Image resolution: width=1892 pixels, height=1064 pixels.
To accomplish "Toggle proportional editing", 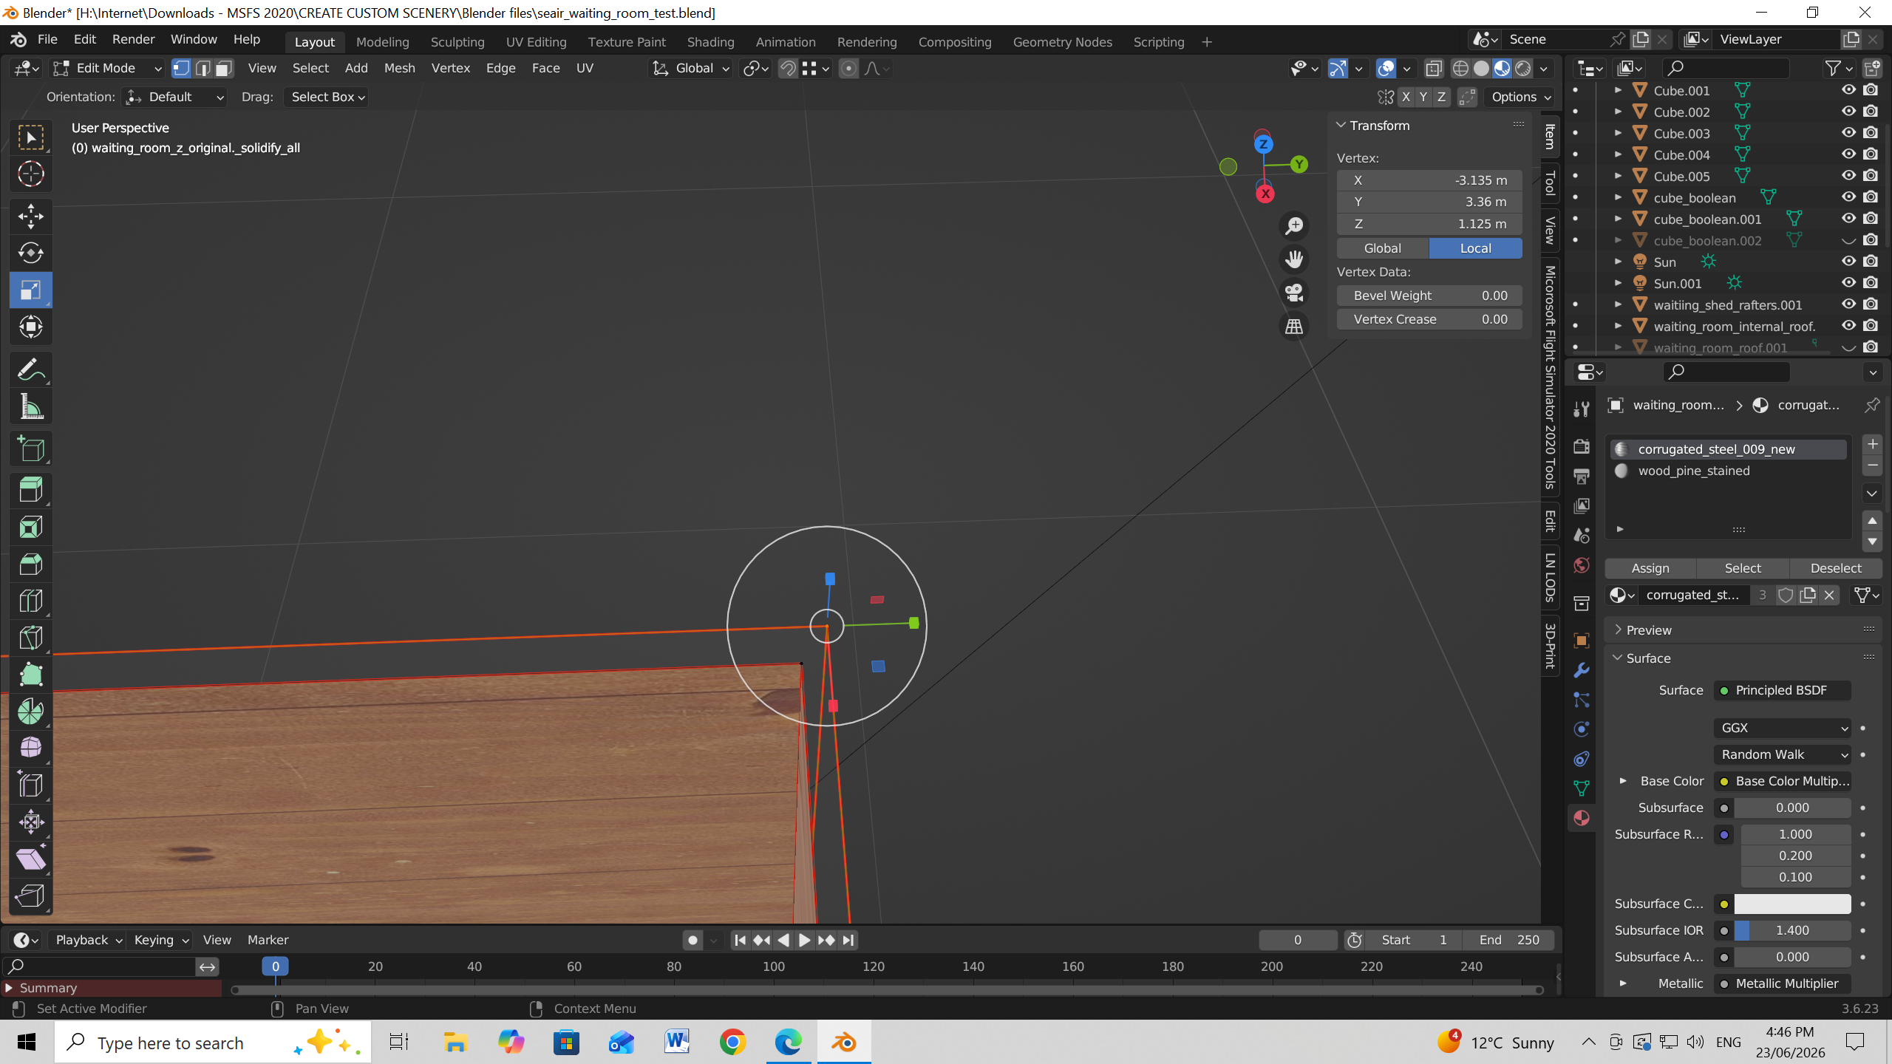I will coord(849,69).
